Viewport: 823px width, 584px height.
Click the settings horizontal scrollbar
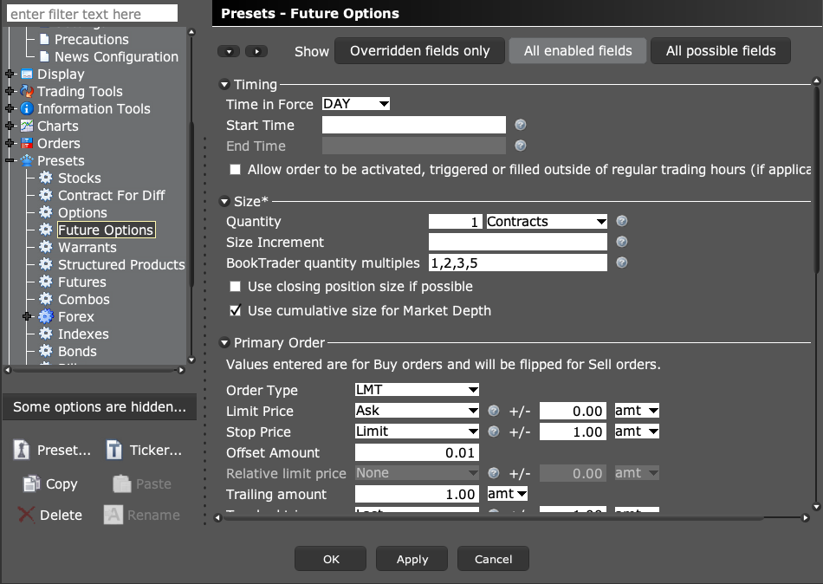point(494,518)
